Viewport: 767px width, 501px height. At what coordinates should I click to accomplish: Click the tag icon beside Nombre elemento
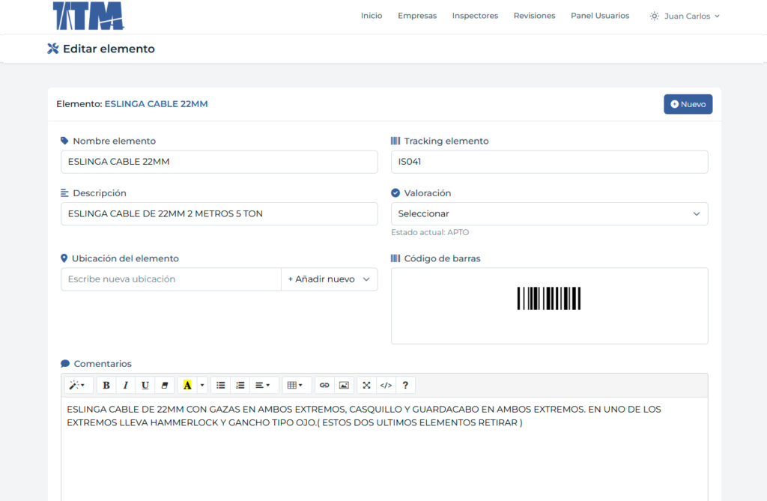(64, 141)
